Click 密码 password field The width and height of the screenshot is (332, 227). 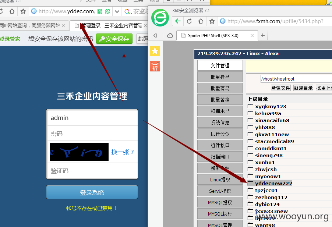92,134
